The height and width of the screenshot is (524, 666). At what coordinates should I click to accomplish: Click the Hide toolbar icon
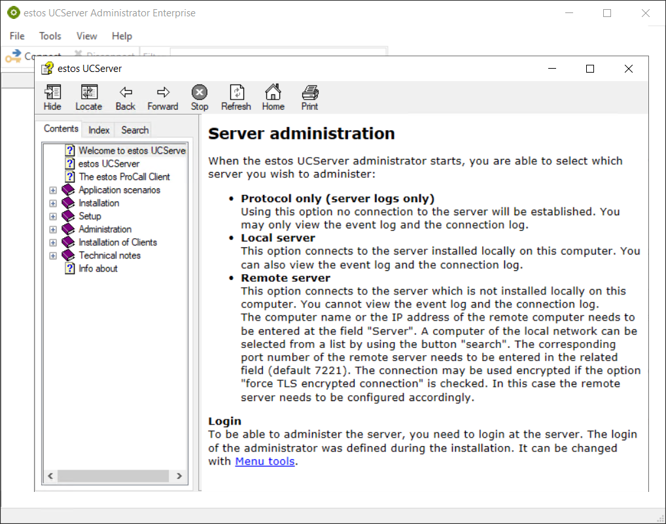click(x=52, y=97)
